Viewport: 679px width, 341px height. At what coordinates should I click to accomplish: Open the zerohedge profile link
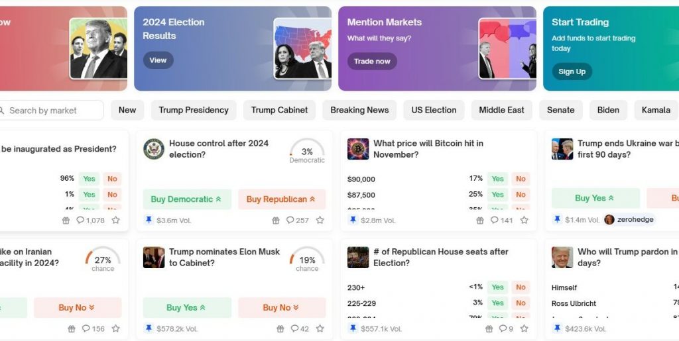point(629,220)
